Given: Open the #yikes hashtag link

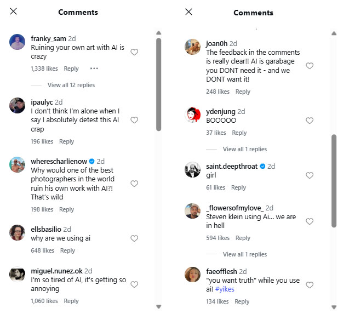Looking at the screenshot, I should (225, 289).
